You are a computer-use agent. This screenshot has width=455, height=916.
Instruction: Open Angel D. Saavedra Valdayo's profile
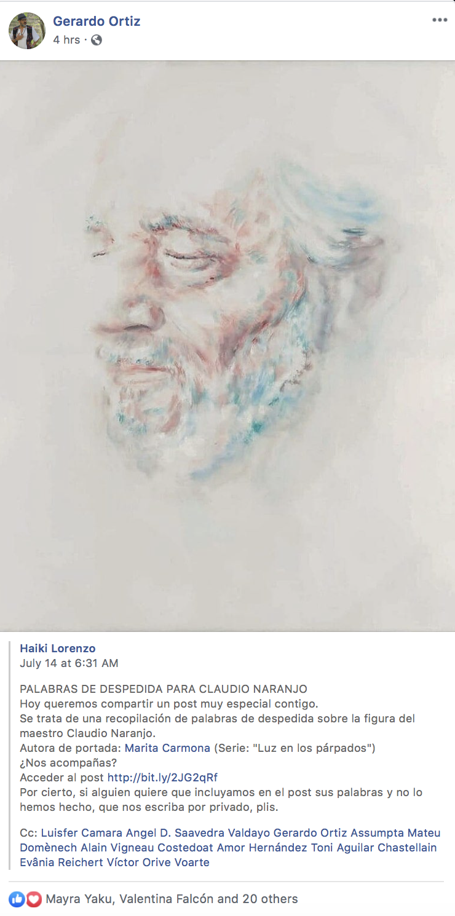(x=198, y=833)
